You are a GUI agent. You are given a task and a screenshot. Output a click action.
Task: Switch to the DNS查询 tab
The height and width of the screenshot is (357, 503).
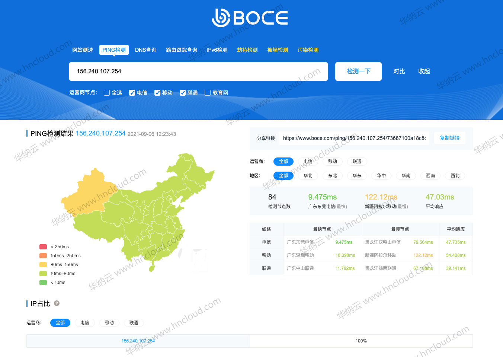click(x=146, y=50)
